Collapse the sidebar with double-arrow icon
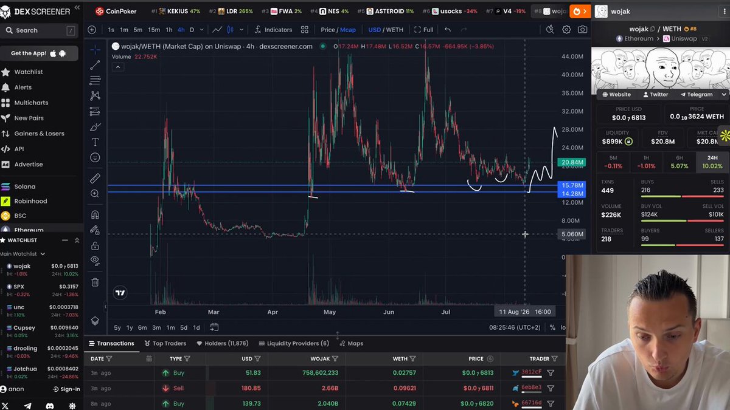The image size is (730, 410). pyautogui.click(x=77, y=8)
